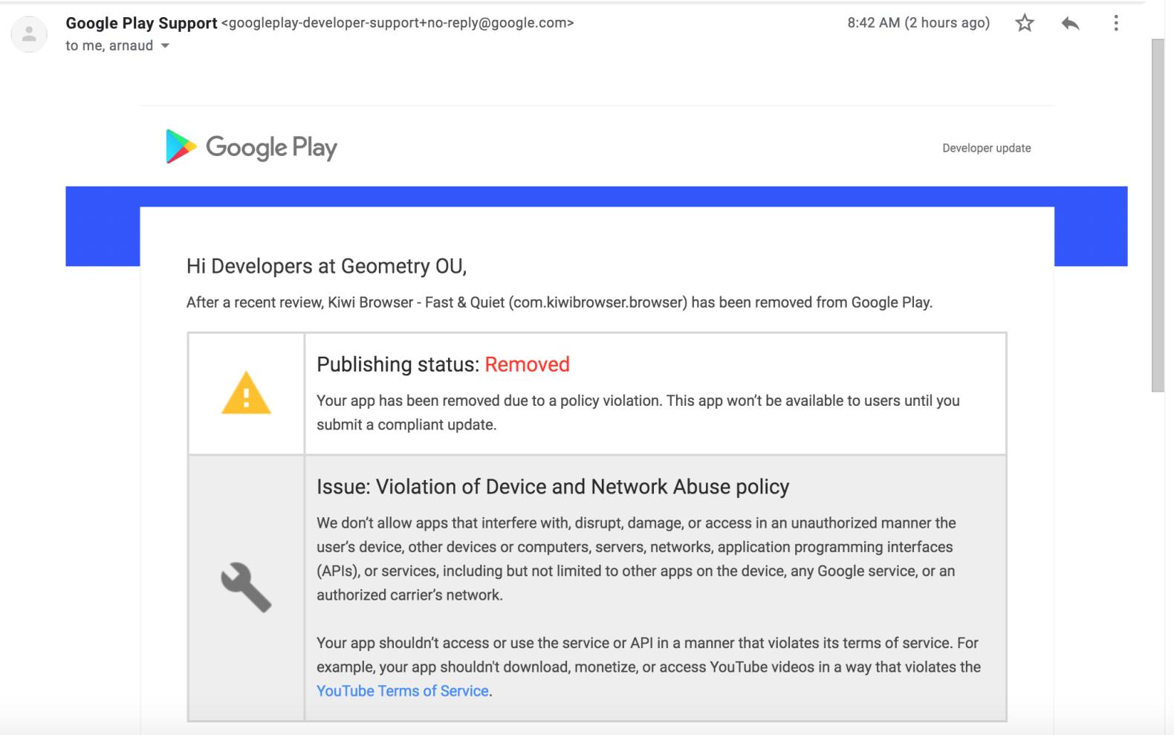Click the blue banner header area
Screen dimensions: 1174x735
pos(594,196)
